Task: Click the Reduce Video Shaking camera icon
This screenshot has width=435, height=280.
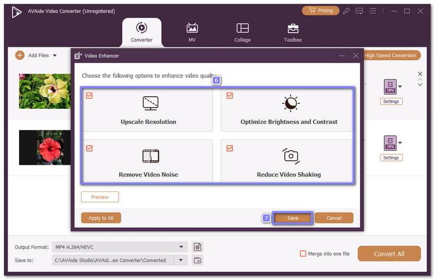Action: 290,157
